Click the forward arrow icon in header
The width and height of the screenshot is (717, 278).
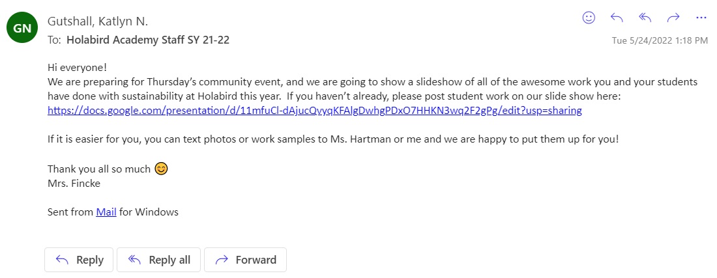[x=673, y=18]
